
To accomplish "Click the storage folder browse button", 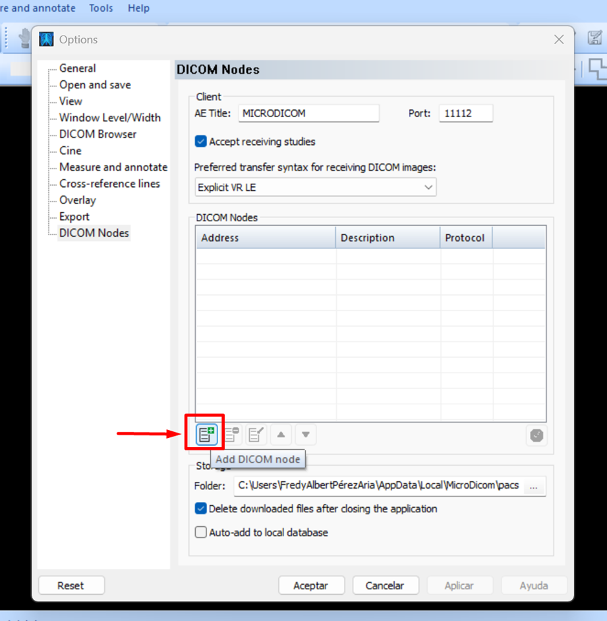I will pos(534,486).
